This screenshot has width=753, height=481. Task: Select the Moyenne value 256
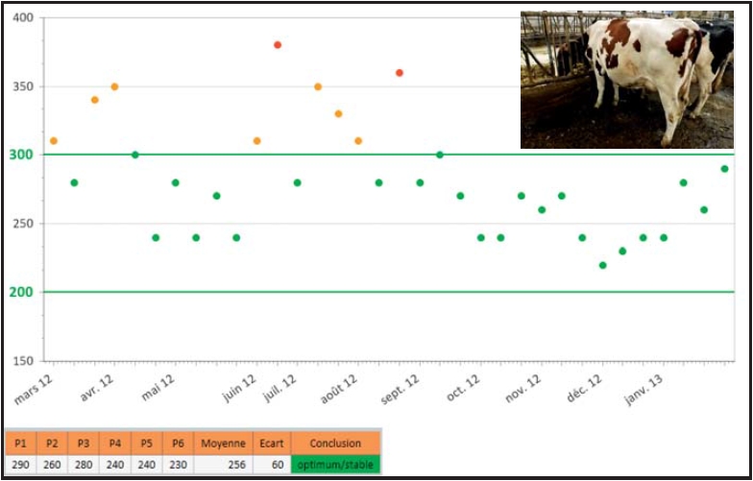[223, 465]
